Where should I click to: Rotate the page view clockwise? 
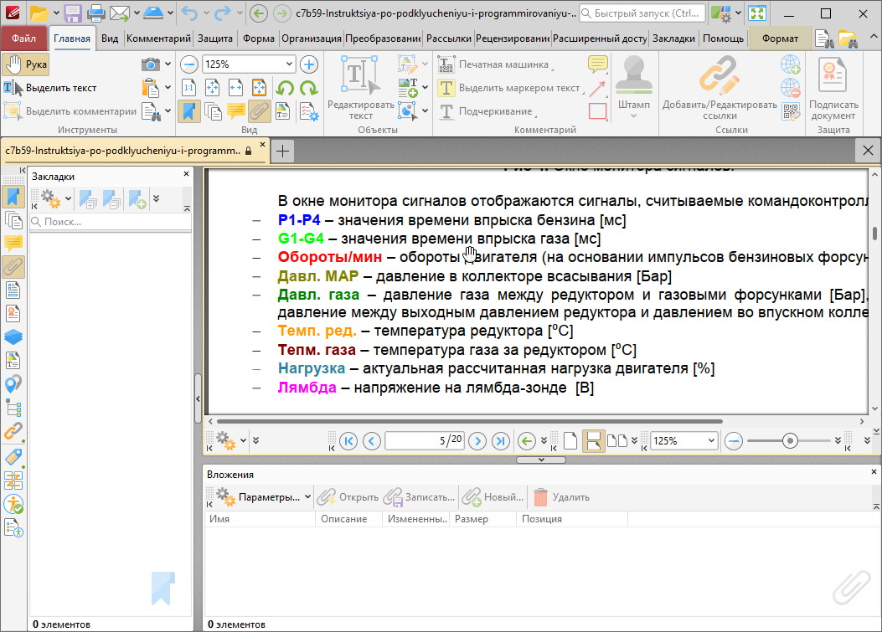[308, 88]
